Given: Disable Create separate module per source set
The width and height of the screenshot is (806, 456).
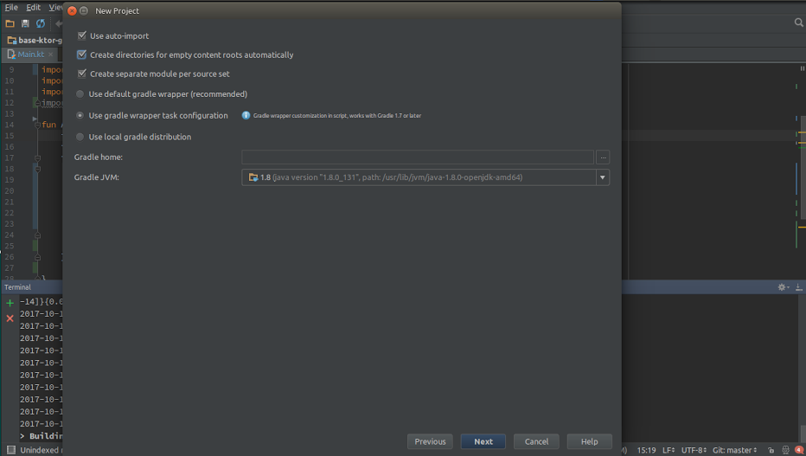Looking at the screenshot, I should 82,74.
